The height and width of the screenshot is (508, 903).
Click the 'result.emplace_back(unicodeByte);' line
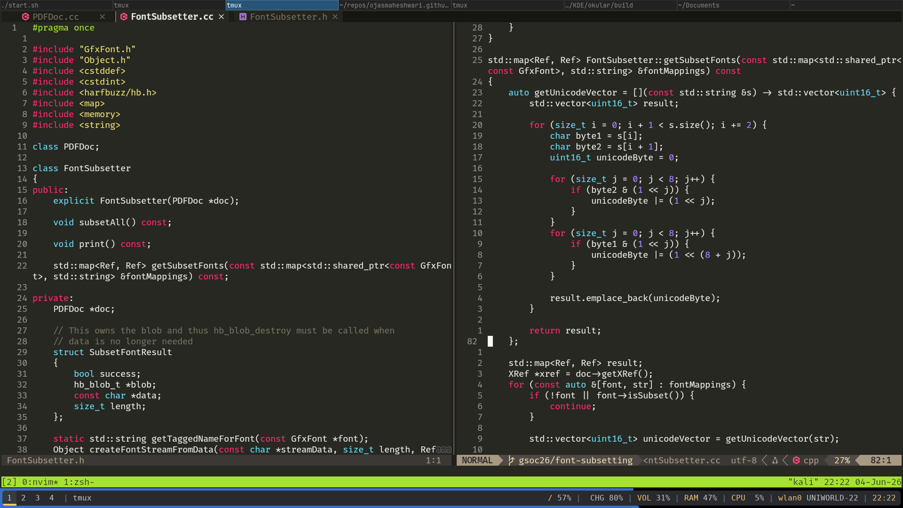pos(635,298)
